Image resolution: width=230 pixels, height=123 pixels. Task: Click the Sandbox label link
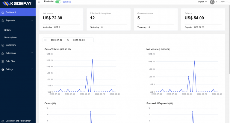[66, 2]
